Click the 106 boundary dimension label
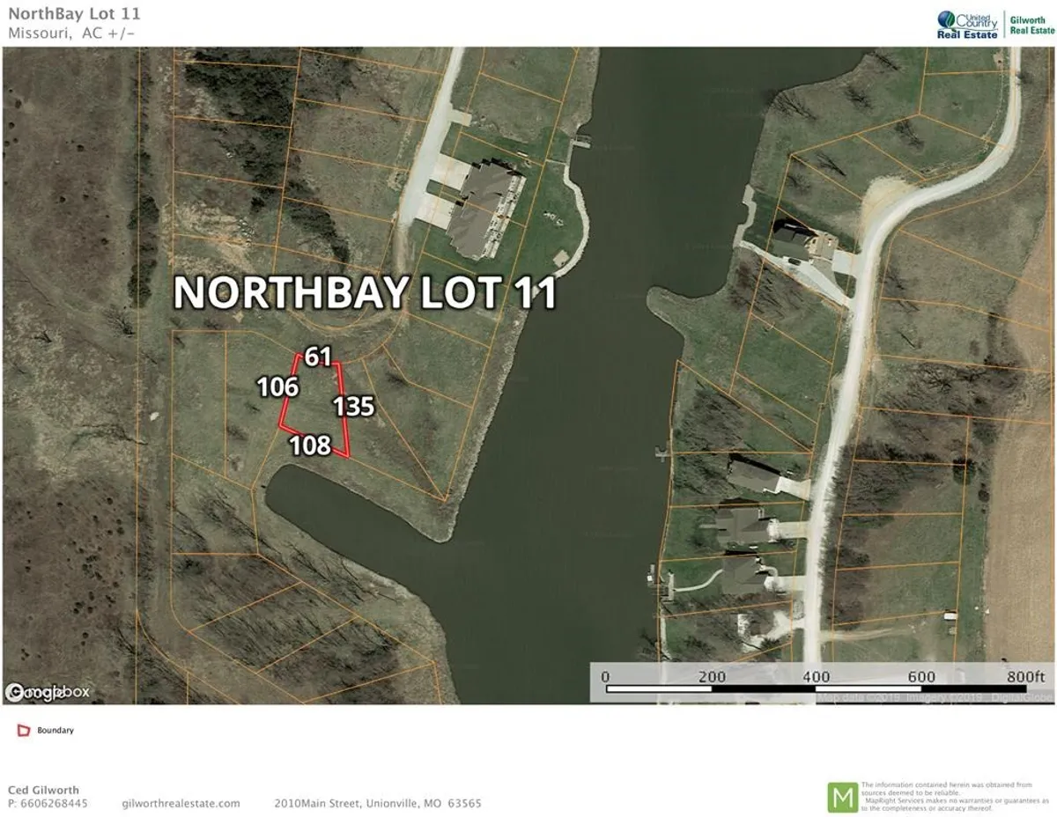This screenshot has width=1057, height=817. (277, 386)
